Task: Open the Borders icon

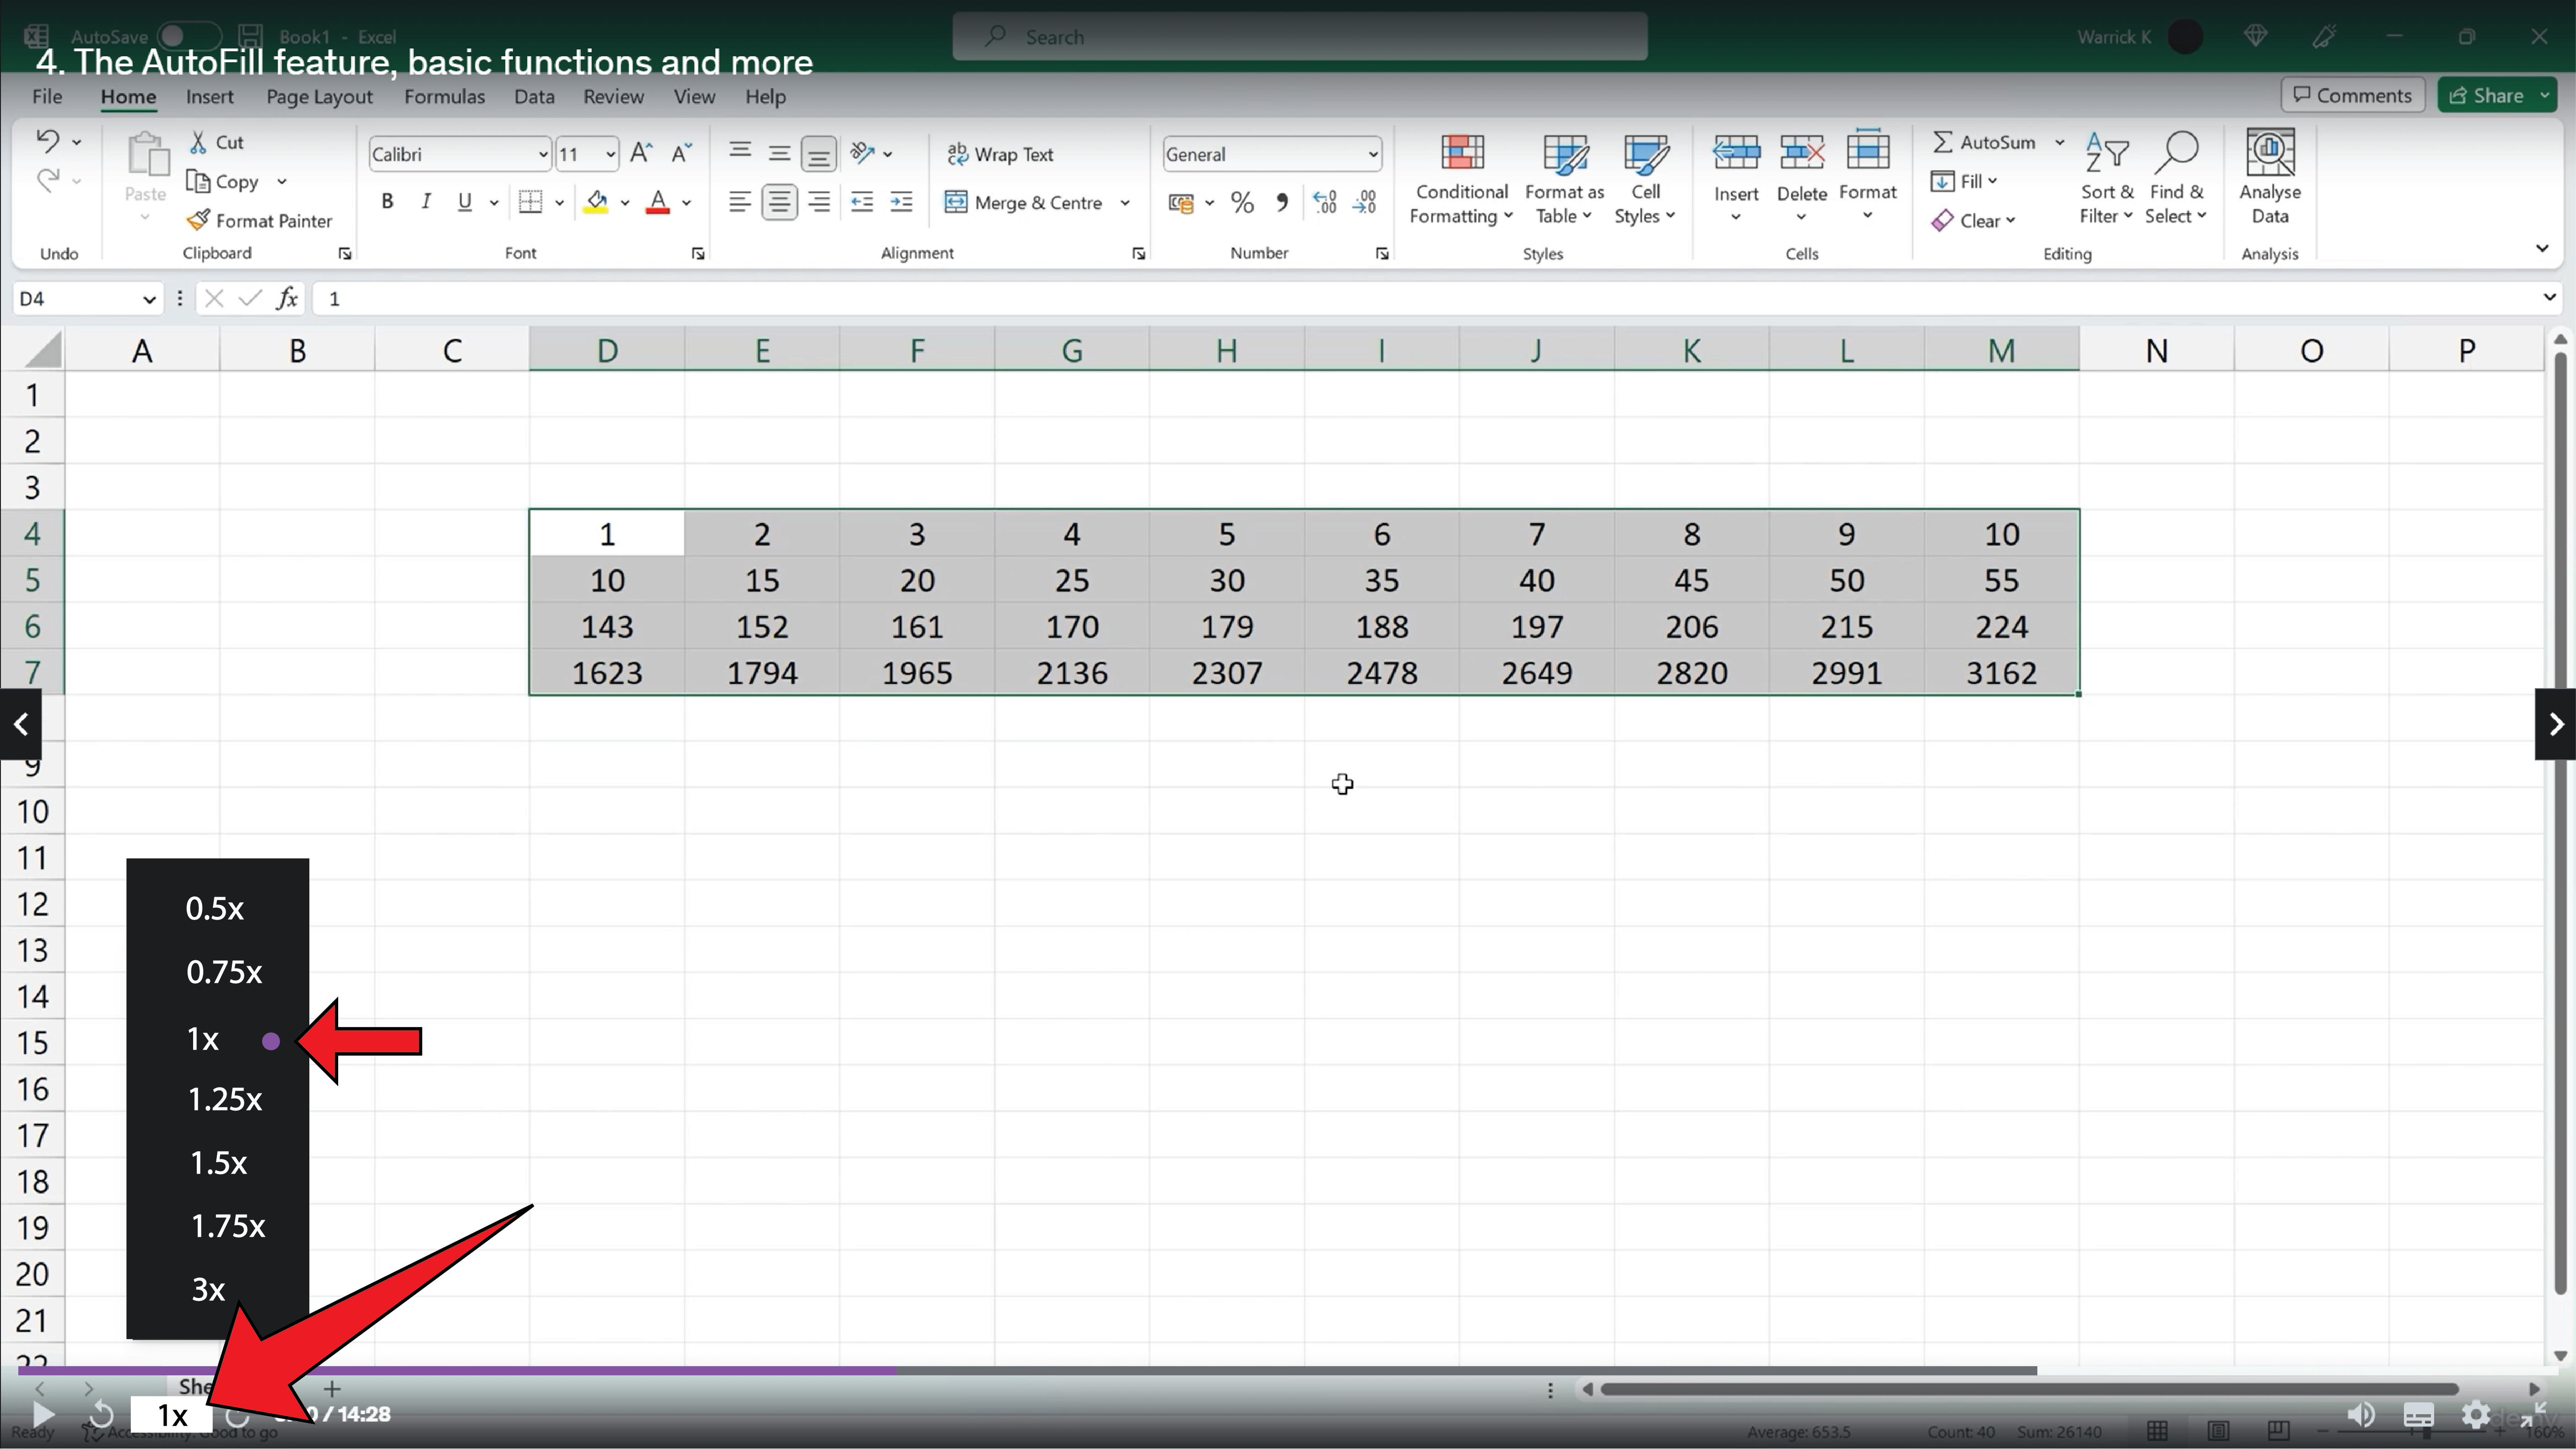Action: (x=530, y=202)
